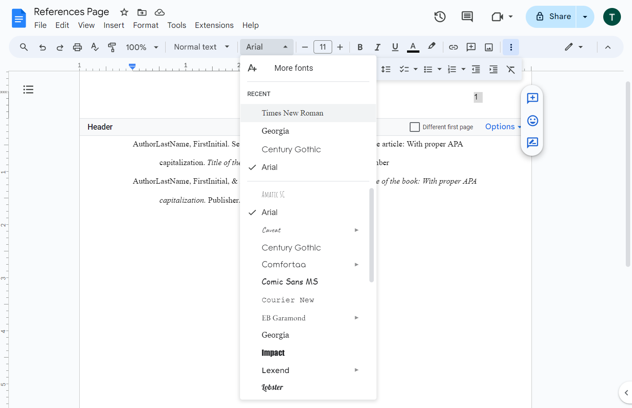Image resolution: width=632 pixels, height=408 pixels.
Task: Open the editing mode pencil dropdown
Action: point(574,47)
